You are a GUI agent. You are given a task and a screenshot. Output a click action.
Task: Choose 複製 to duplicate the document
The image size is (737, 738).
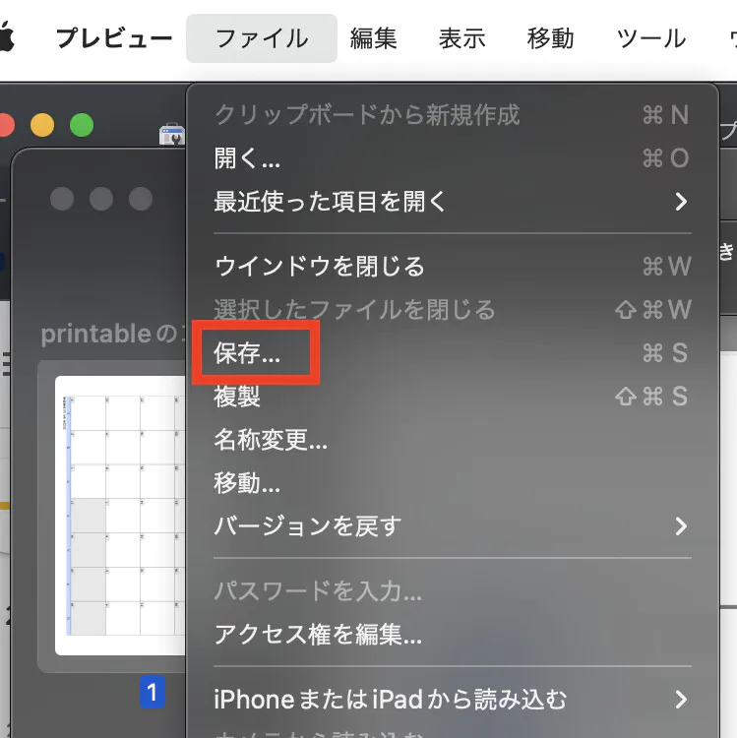point(237,397)
